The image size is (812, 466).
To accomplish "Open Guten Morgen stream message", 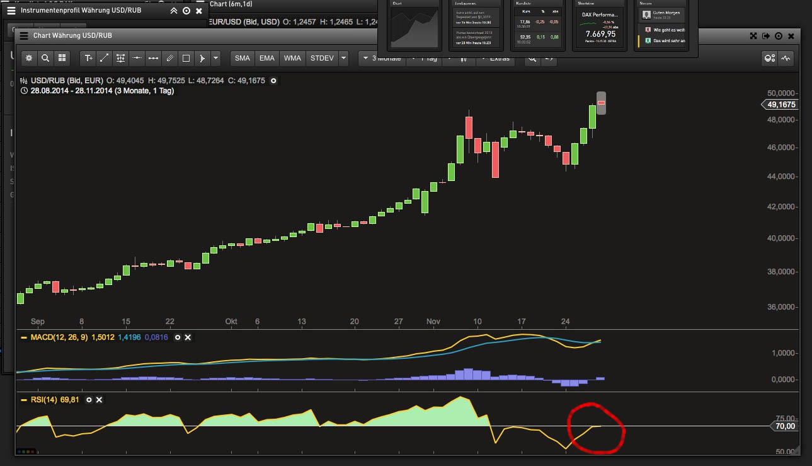I will point(662,15).
